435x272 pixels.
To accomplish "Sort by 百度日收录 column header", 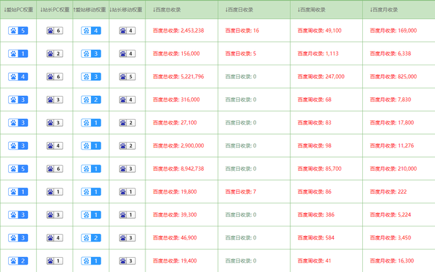I will click(x=239, y=10).
